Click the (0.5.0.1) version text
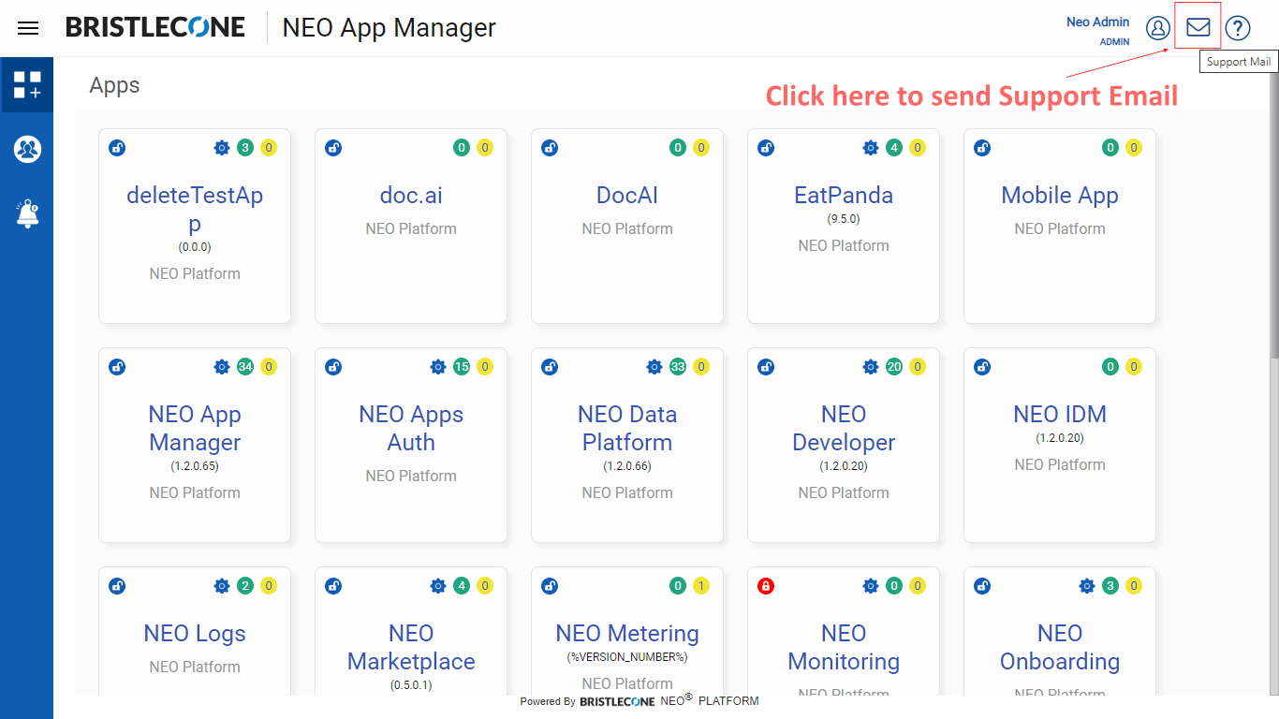 click(411, 685)
